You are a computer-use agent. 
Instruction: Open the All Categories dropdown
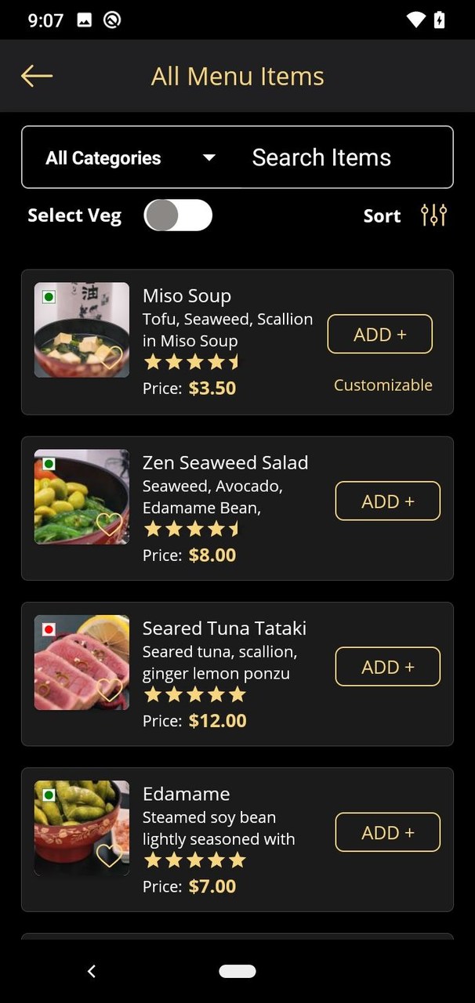(104, 157)
